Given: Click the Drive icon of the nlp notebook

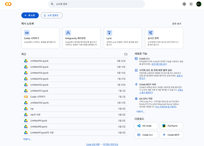Looking at the screenshot, I should [26, 109].
